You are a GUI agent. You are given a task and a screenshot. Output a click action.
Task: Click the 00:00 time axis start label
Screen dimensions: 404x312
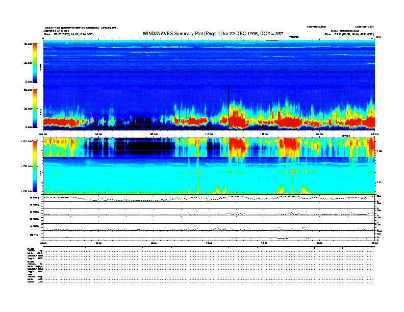44,134
